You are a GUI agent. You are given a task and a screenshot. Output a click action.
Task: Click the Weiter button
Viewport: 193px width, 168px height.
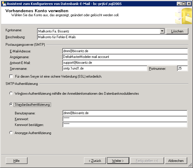118,161
